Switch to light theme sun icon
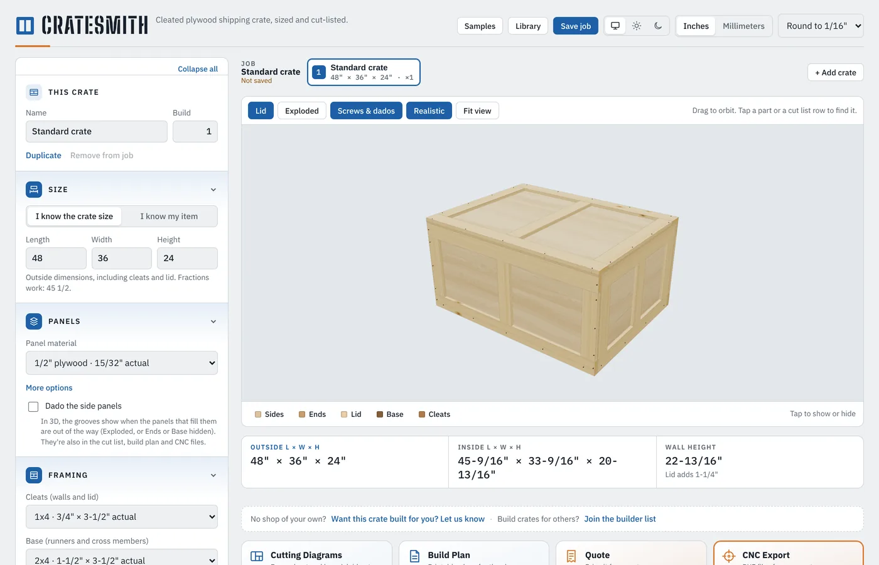Screen dimensions: 879x565 (x=637, y=26)
